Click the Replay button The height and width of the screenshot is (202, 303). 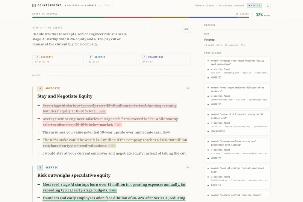tap(254, 5)
